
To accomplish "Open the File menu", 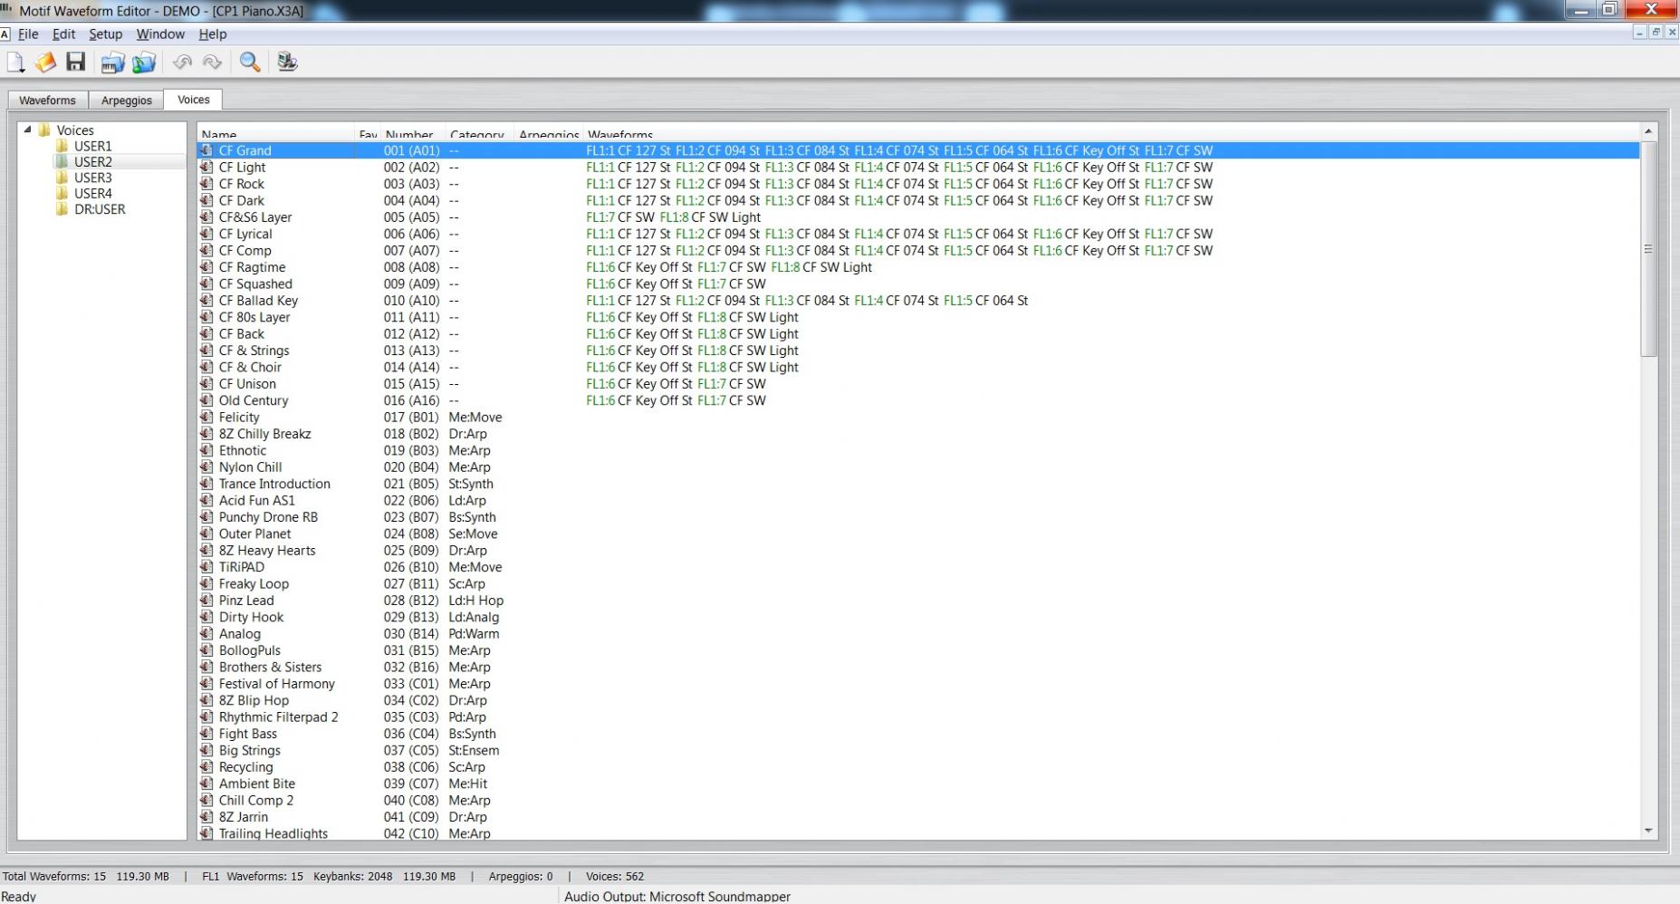I will pyautogui.click(x=28, y=34).
